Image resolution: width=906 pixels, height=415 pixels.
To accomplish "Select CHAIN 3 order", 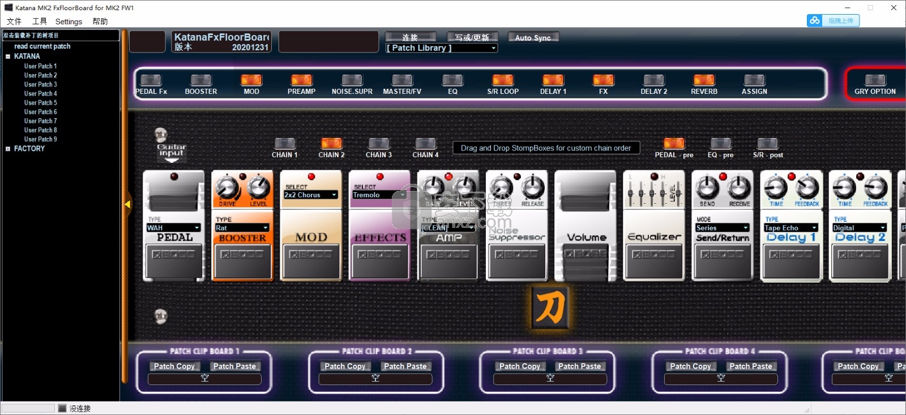I will [378, 144].
